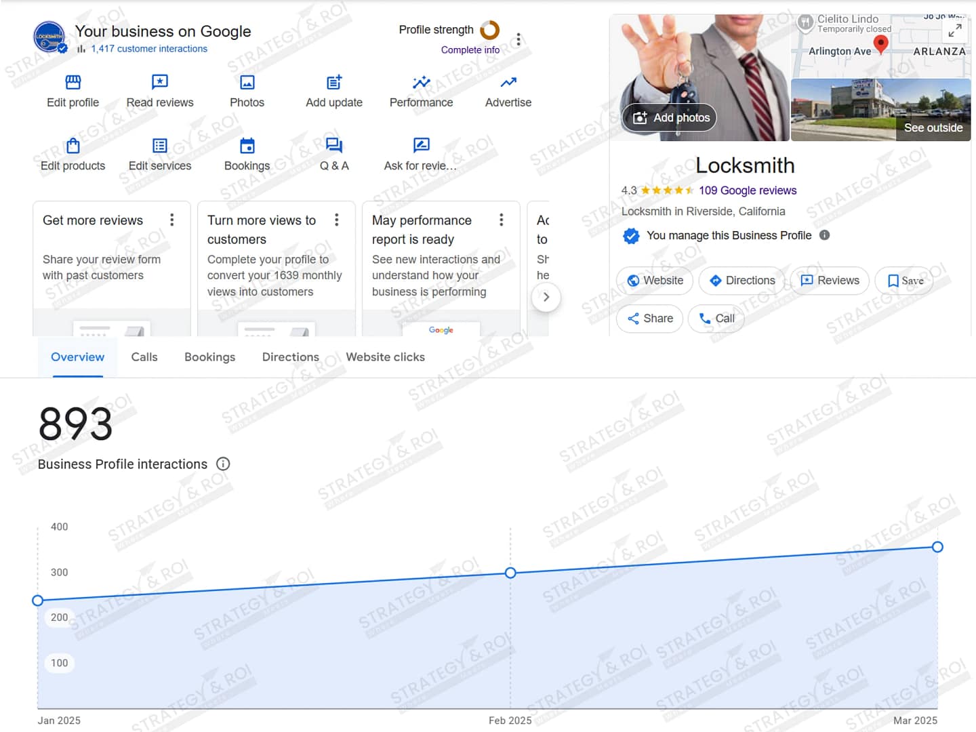976x732 pixels.
Task: Open the Photos icon
Action: tap(247, 83)
